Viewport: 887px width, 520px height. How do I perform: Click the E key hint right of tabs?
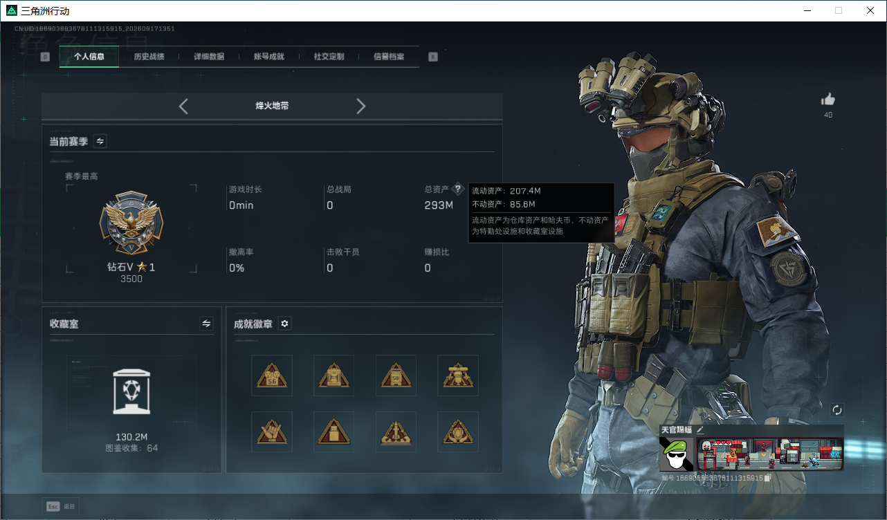pyautogui.click(x=433, y=57)
